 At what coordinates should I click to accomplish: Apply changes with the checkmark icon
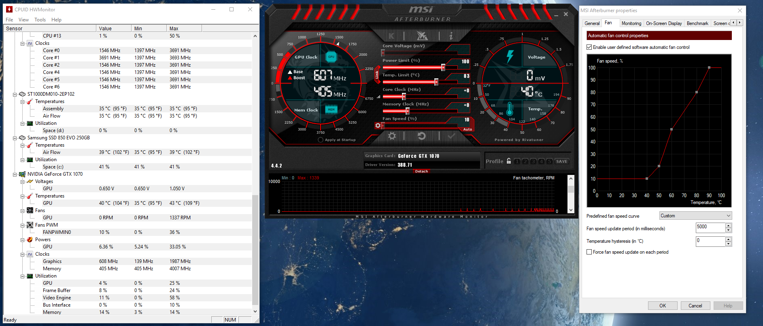[451, 136]
